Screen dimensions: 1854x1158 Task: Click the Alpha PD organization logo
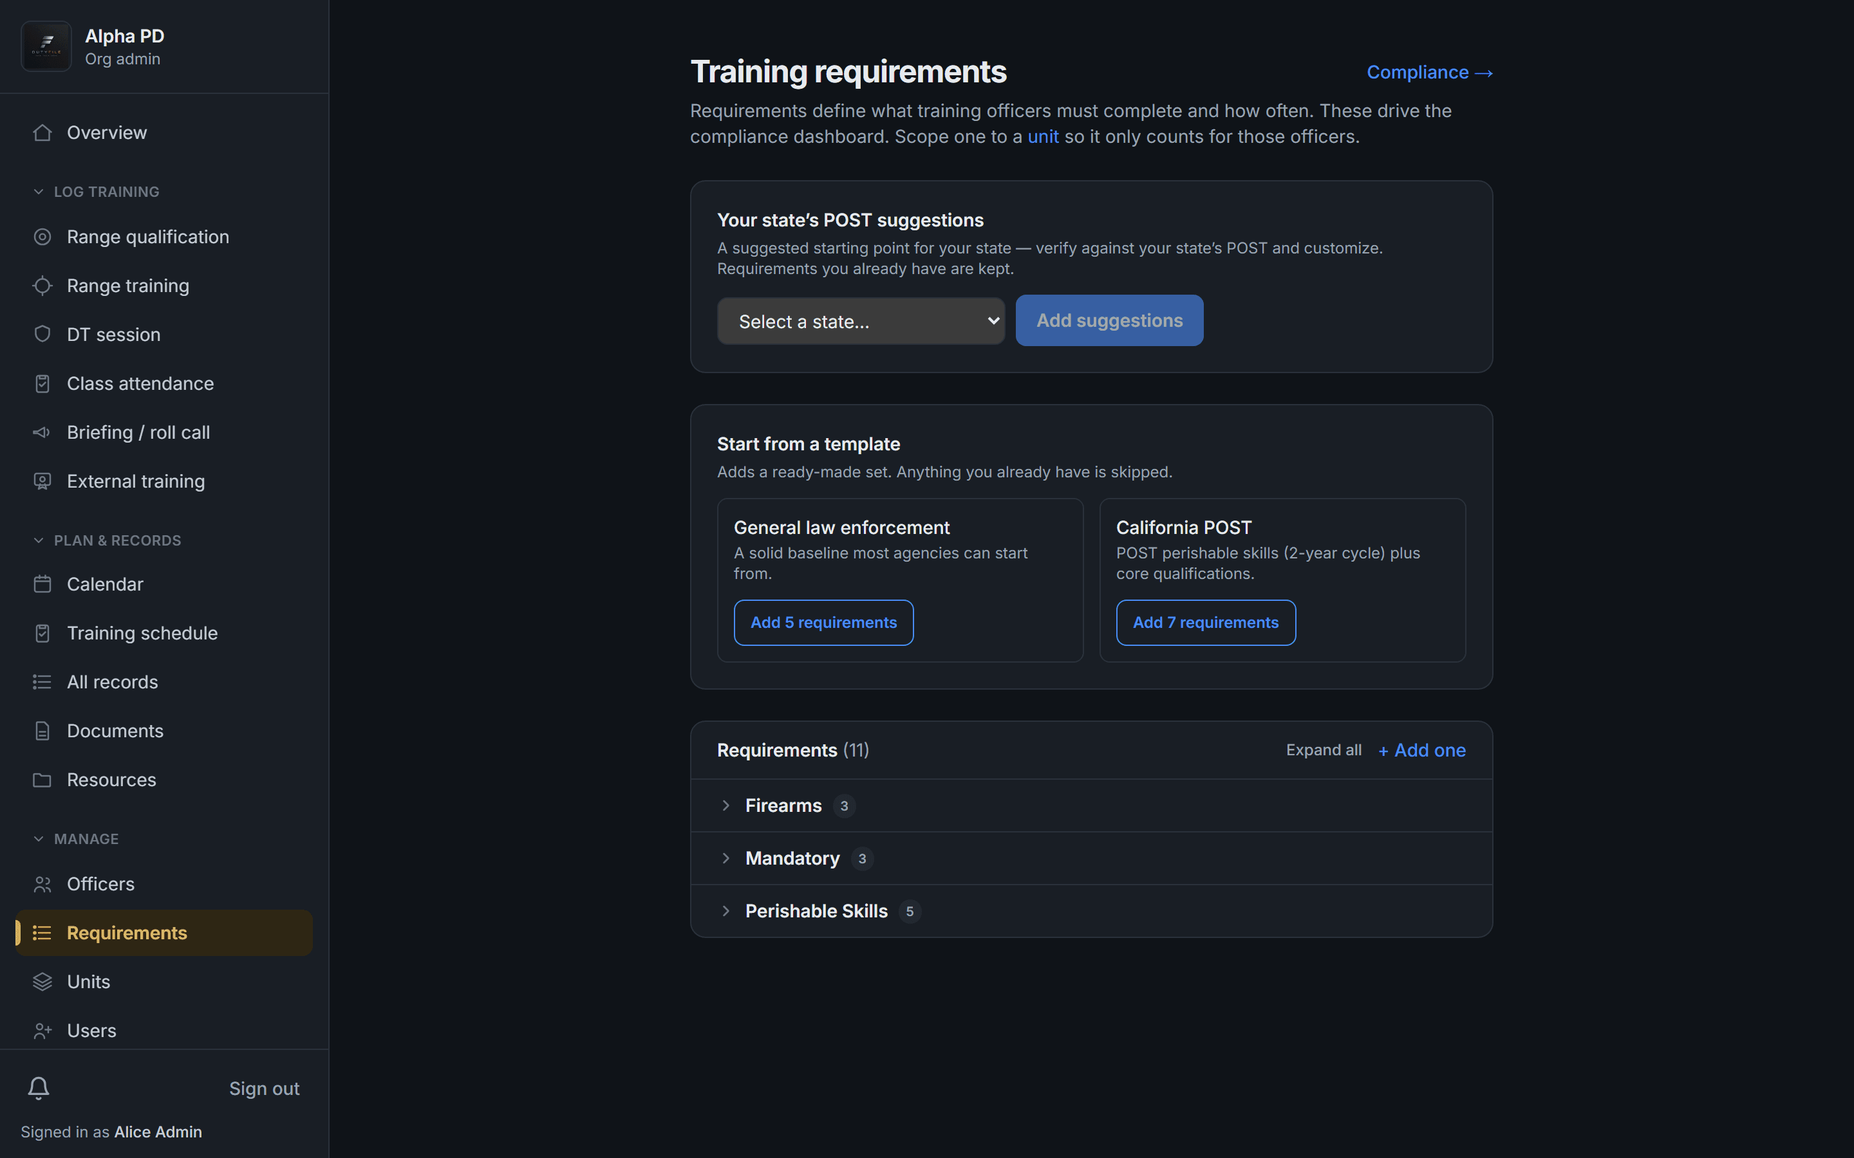click(46, 46)
